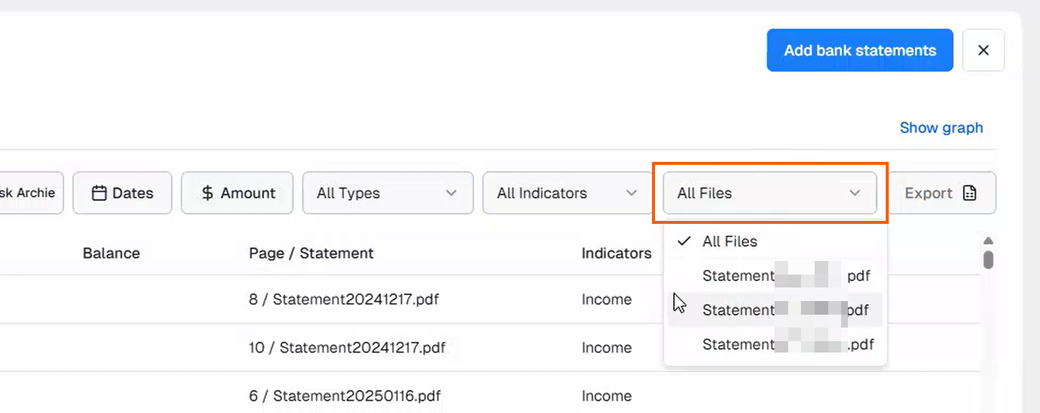
Task: Click Income in the 6 / Statement20250116.pdf row
Action: [607, 396]
